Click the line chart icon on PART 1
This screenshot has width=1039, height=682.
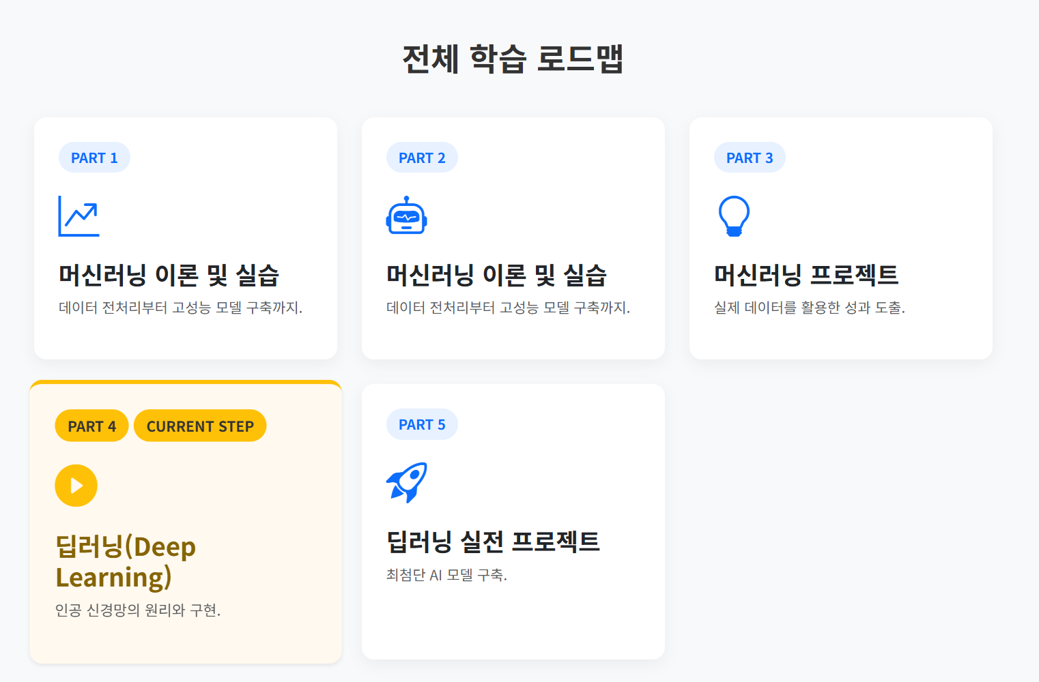[78, 216]
